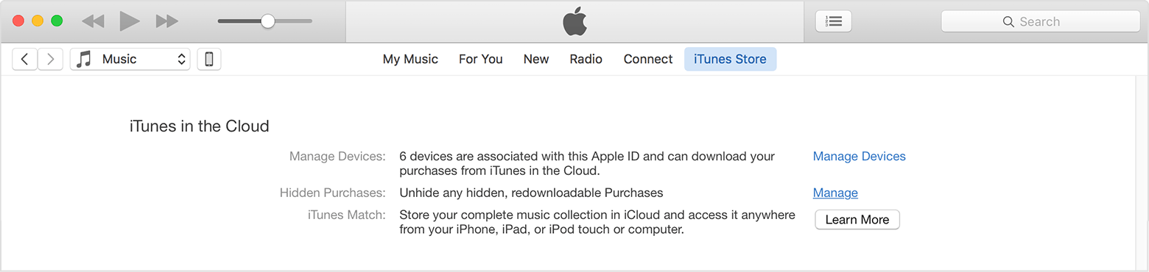Screen dimensions: 1149x272
Task: Click the Learn More button
Action: [x=857, y=220]
